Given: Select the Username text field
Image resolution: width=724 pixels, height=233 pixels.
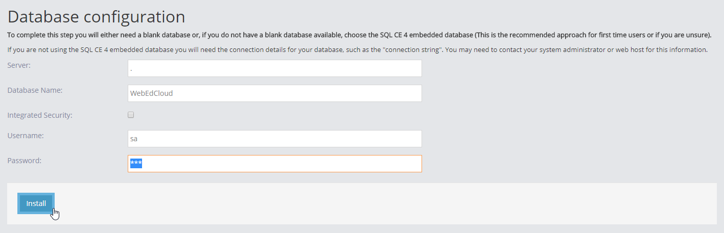Looking at the screenshot, I should tap(274, 139).
